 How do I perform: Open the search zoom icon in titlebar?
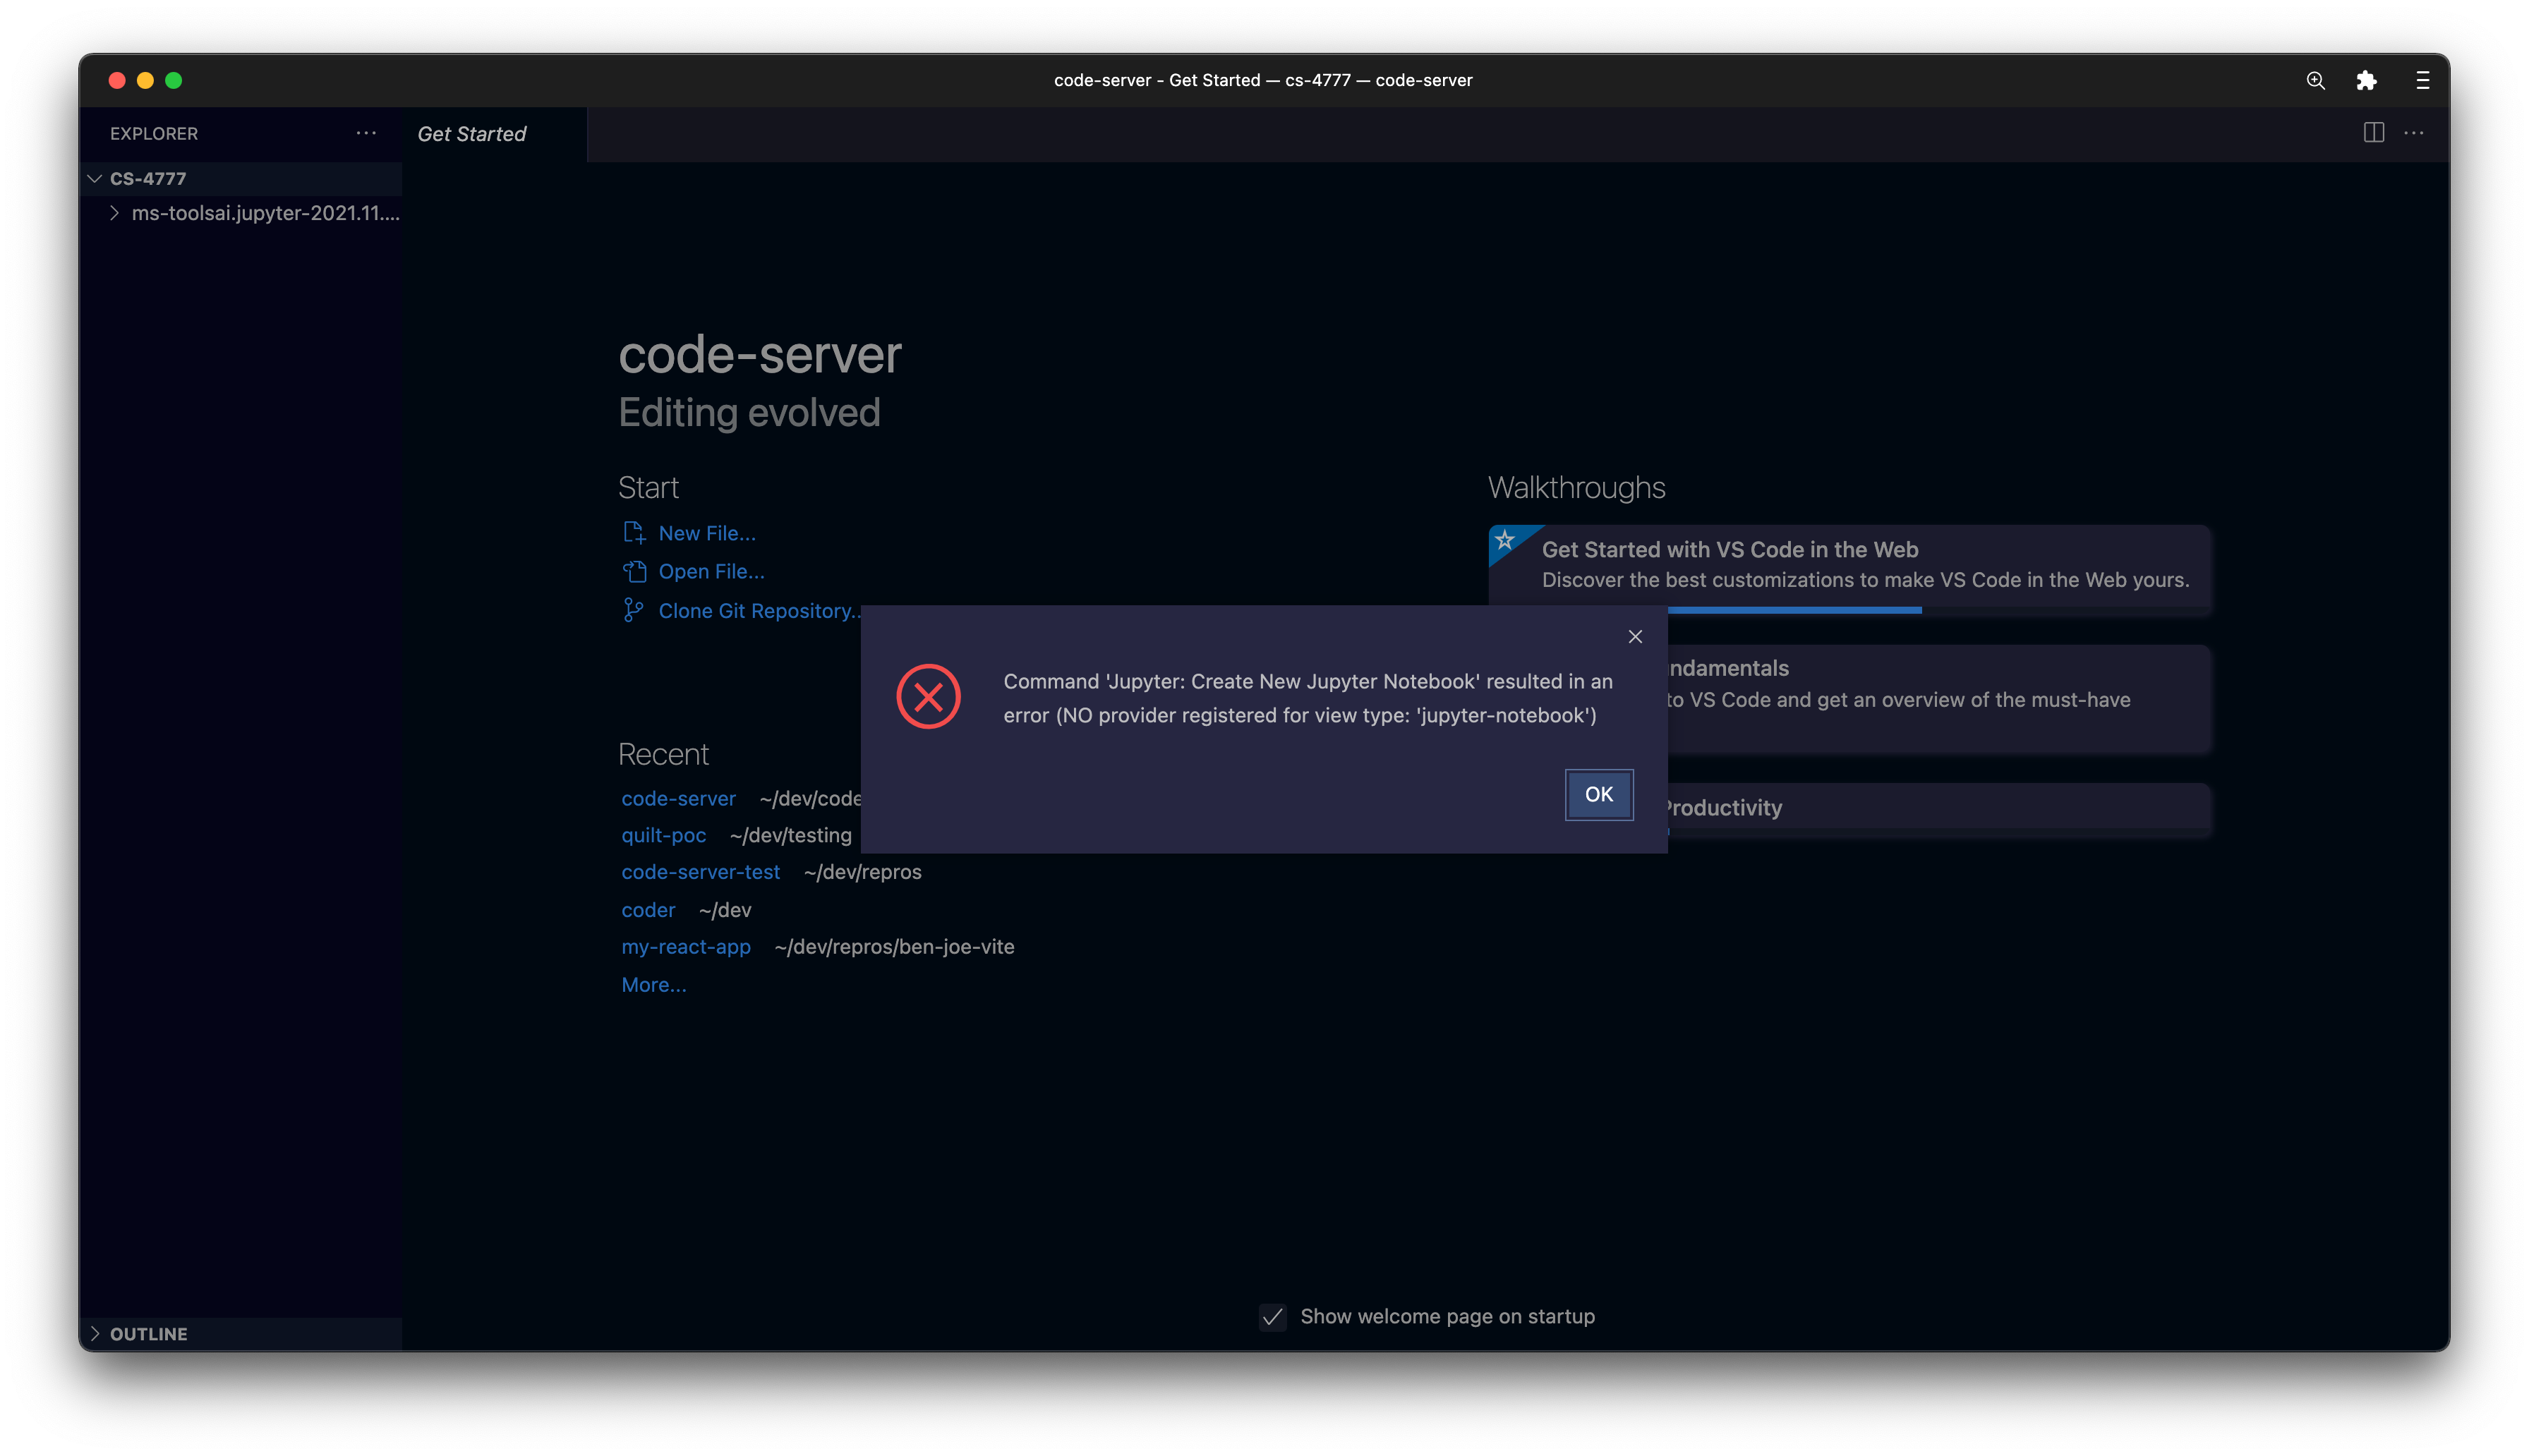2315,80
